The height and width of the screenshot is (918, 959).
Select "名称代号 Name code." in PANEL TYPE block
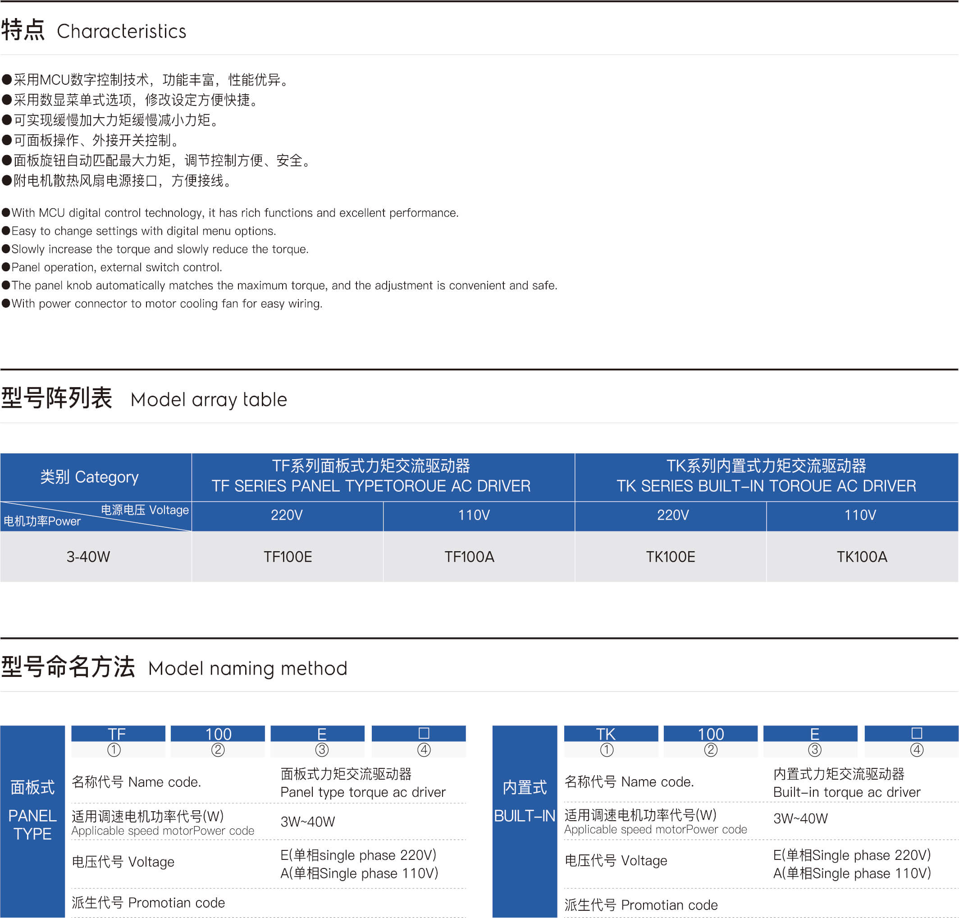pyautogui.click(x=137, y=782)
